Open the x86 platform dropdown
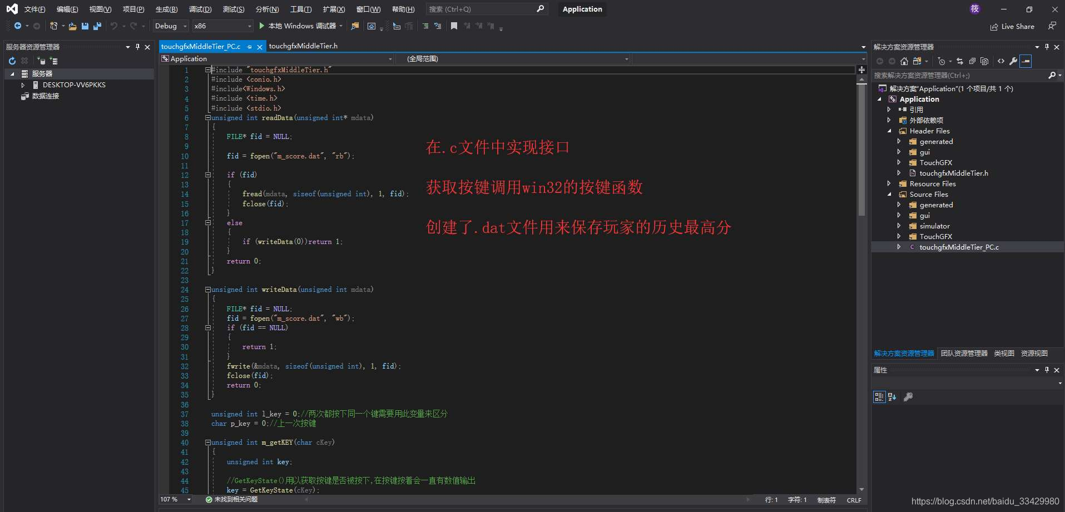1065x512 pixels. pos(222,26)
